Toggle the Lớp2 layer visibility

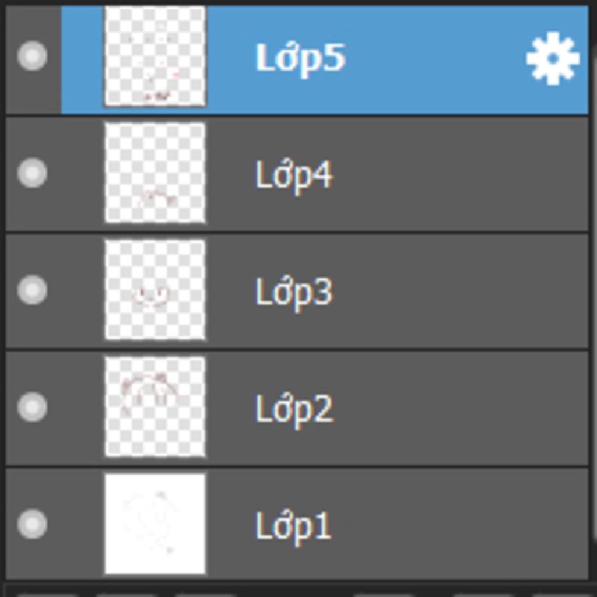(33, 407)
